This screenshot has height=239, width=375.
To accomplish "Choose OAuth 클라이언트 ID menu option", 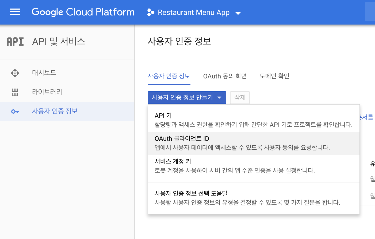I will click(x=254, y=143).
